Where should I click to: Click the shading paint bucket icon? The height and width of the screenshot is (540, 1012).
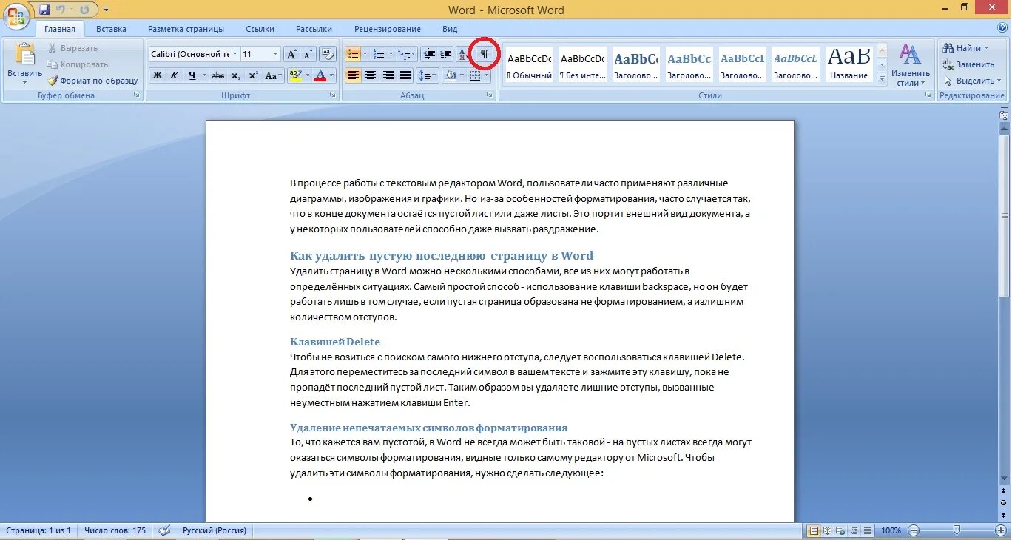coord(450,75)
